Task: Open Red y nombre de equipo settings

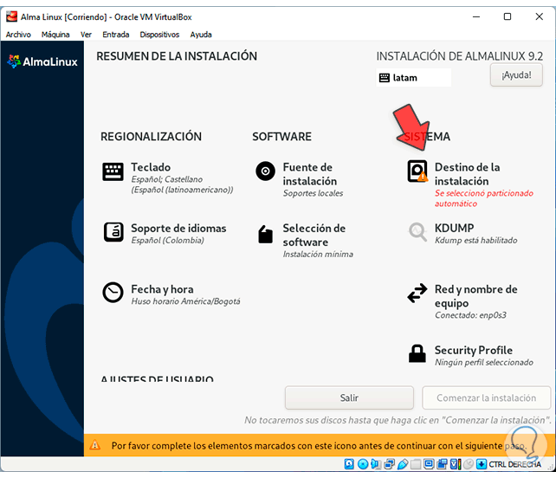Action: 462,301
